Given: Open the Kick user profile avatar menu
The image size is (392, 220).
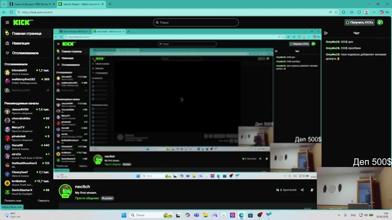Looking at the screenshot, I should pyautogui.click(x=380, y=22).
